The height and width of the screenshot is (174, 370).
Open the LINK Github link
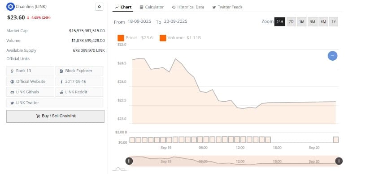click(30, 92)
